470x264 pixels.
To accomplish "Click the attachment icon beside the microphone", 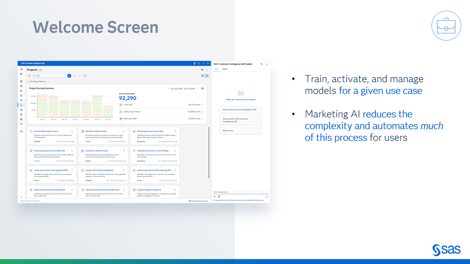I will point(219,197).
